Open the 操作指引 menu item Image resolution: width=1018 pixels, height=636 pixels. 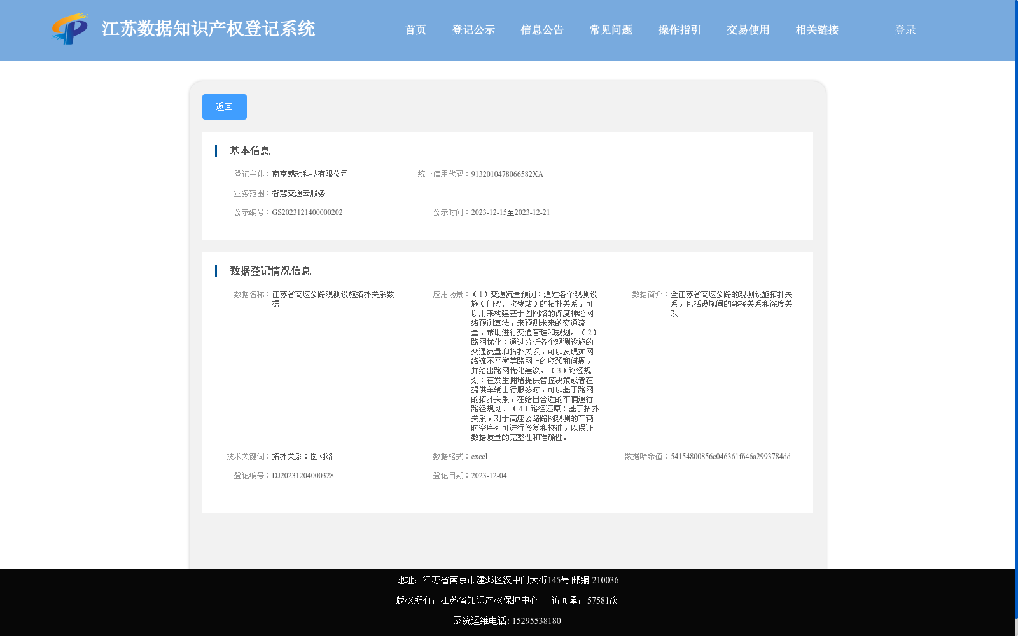(680, 30)
